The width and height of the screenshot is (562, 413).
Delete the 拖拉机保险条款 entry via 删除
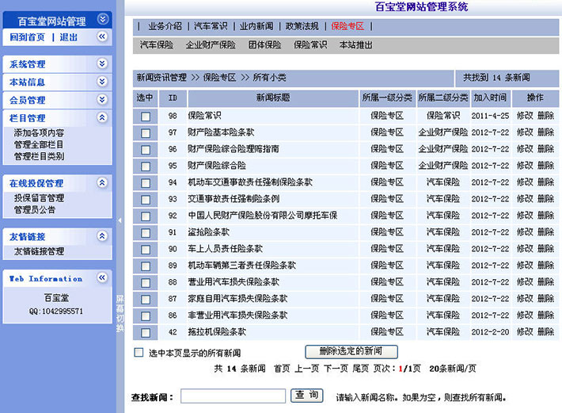tap(545, 332)
